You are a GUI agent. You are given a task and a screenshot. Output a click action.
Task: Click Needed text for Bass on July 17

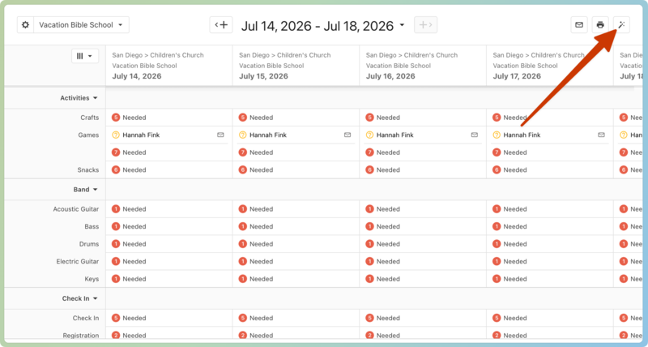click(x=515, y=226)
